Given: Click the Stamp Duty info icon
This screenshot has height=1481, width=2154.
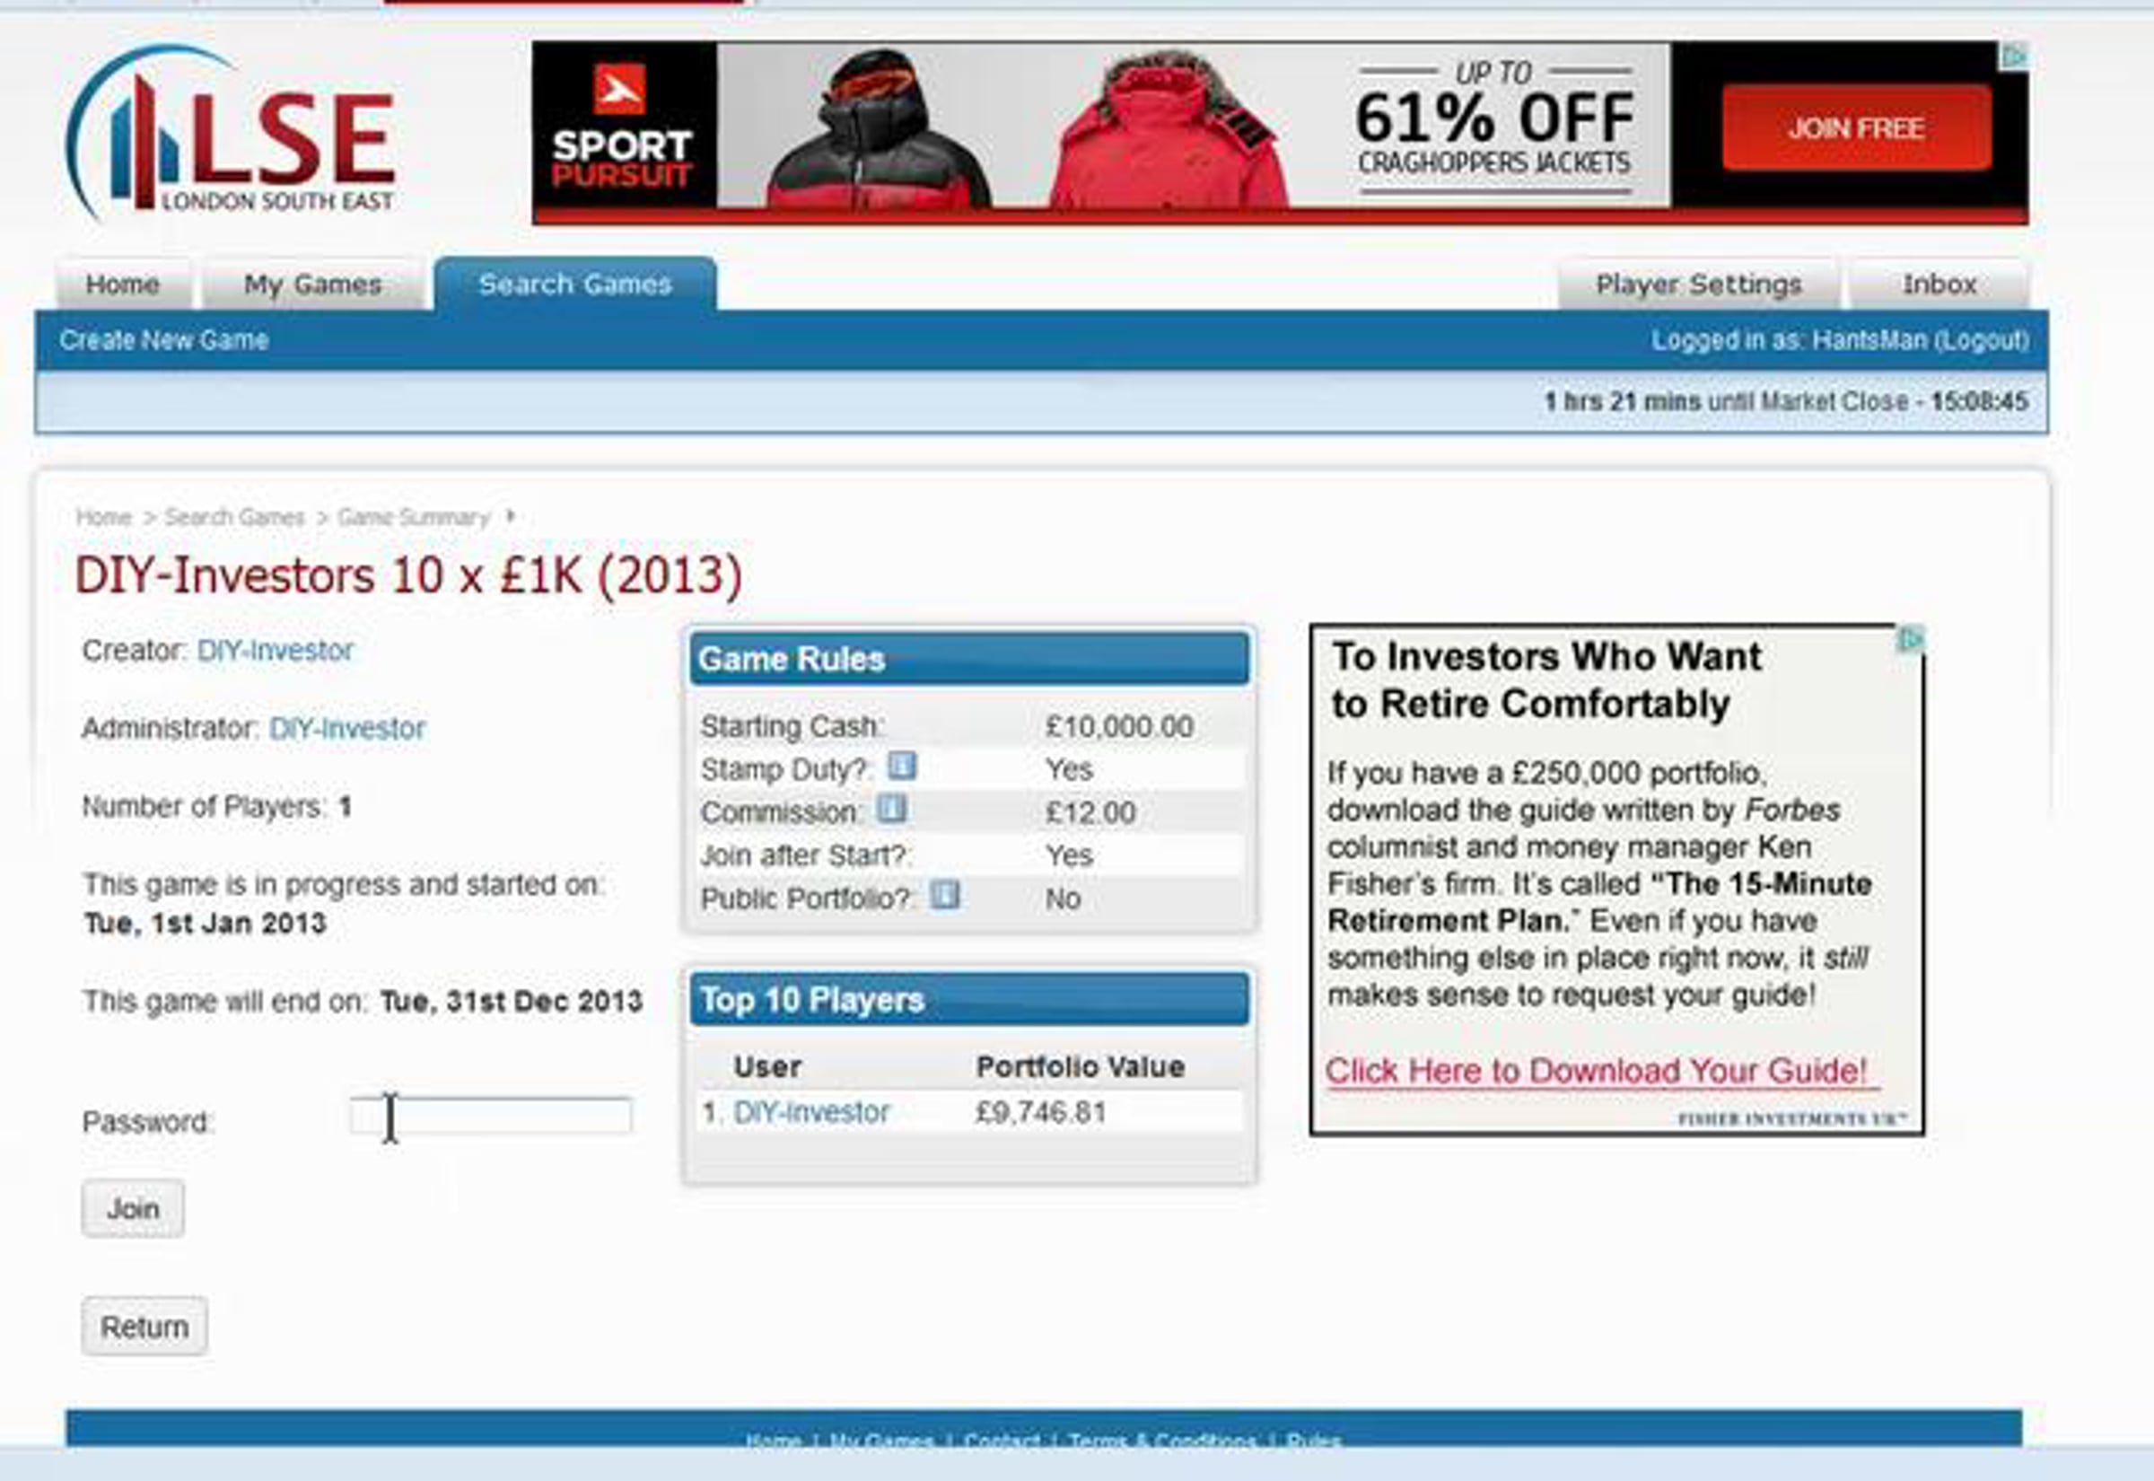Looking at the screenshot, I should pos(901,767).
